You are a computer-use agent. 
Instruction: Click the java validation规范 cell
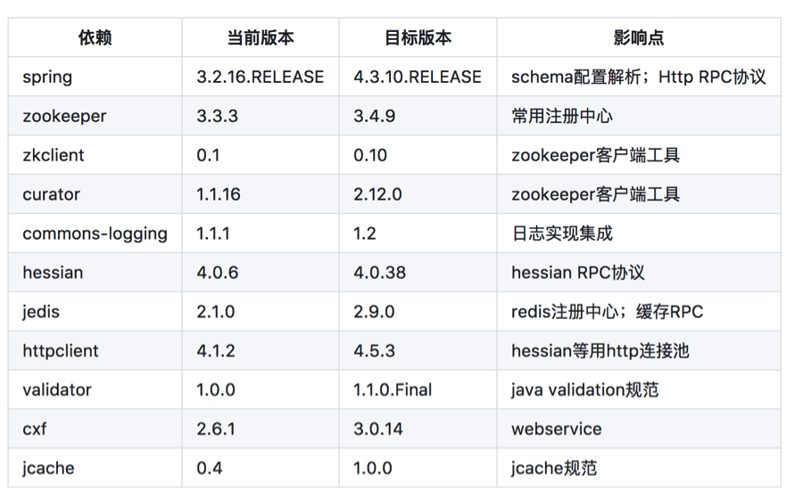click(x=639, y=390)
